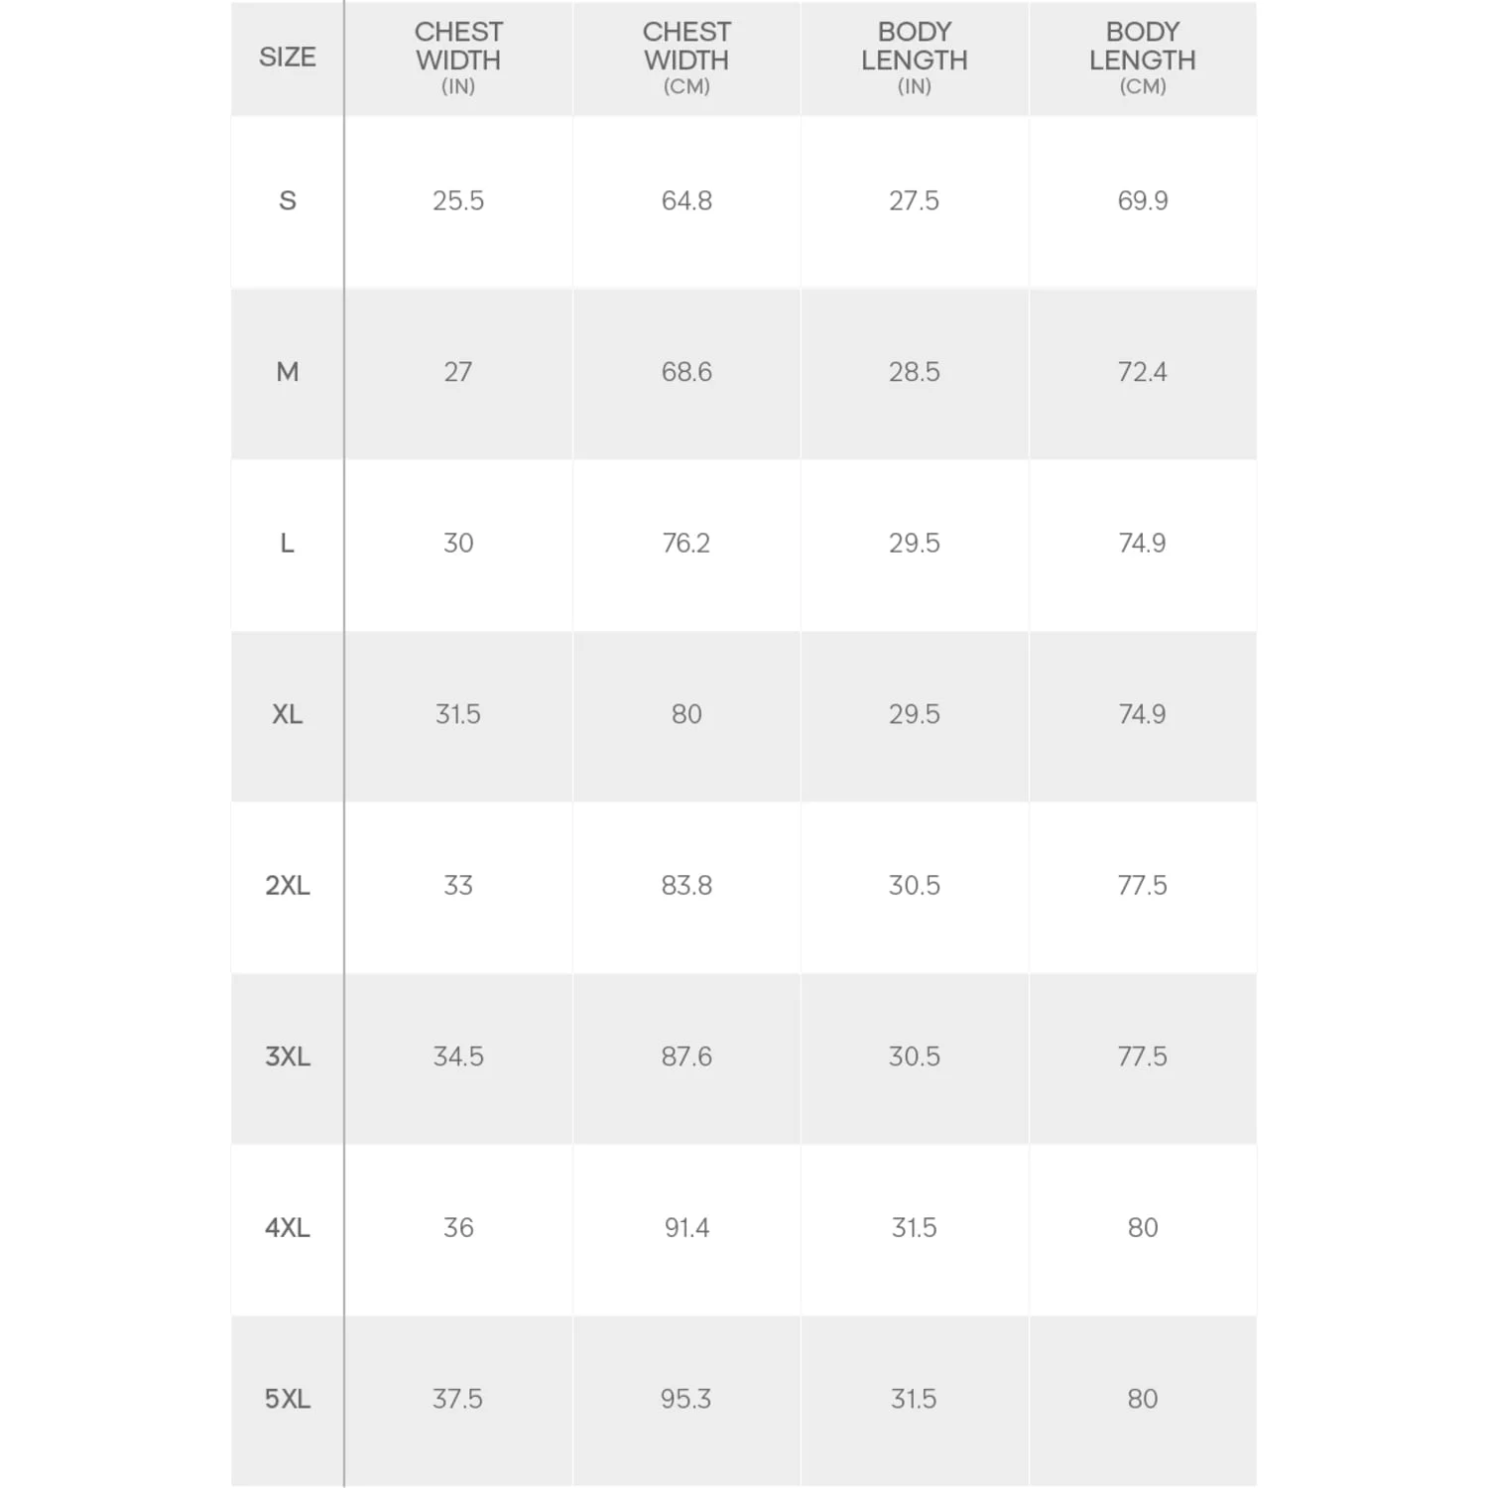Click the XL size row label
Viewport: 1488px width, 1488px height.
[x=288, y=714]
